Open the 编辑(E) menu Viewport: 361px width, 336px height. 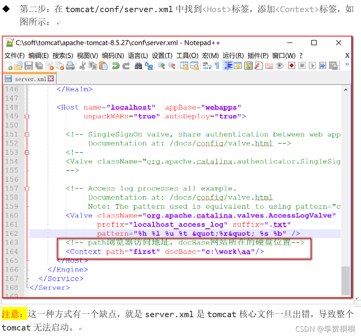[x=38, y=56]
